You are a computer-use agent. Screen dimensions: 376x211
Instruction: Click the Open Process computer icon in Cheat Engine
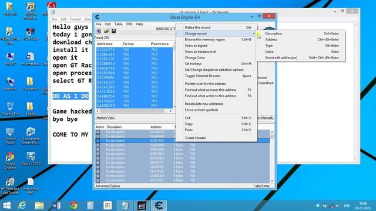coord(99,31)
